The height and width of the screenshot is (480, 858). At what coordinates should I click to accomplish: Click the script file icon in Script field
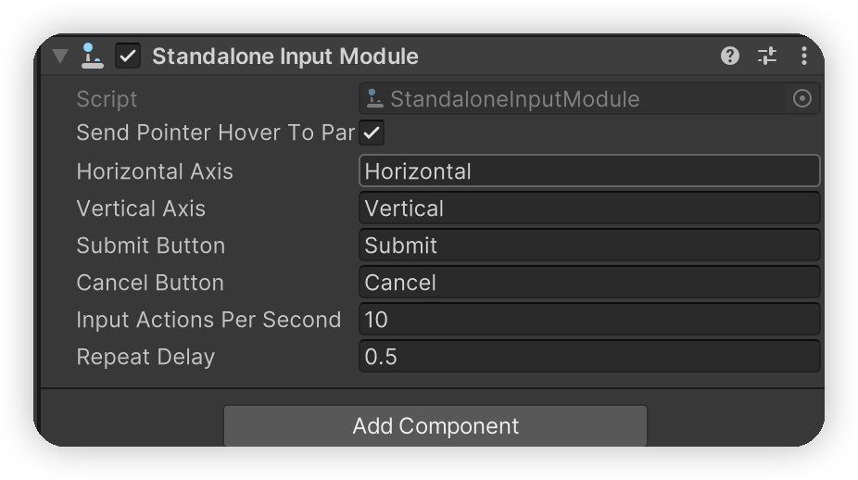pyautogui.click(x=375, y=99)
